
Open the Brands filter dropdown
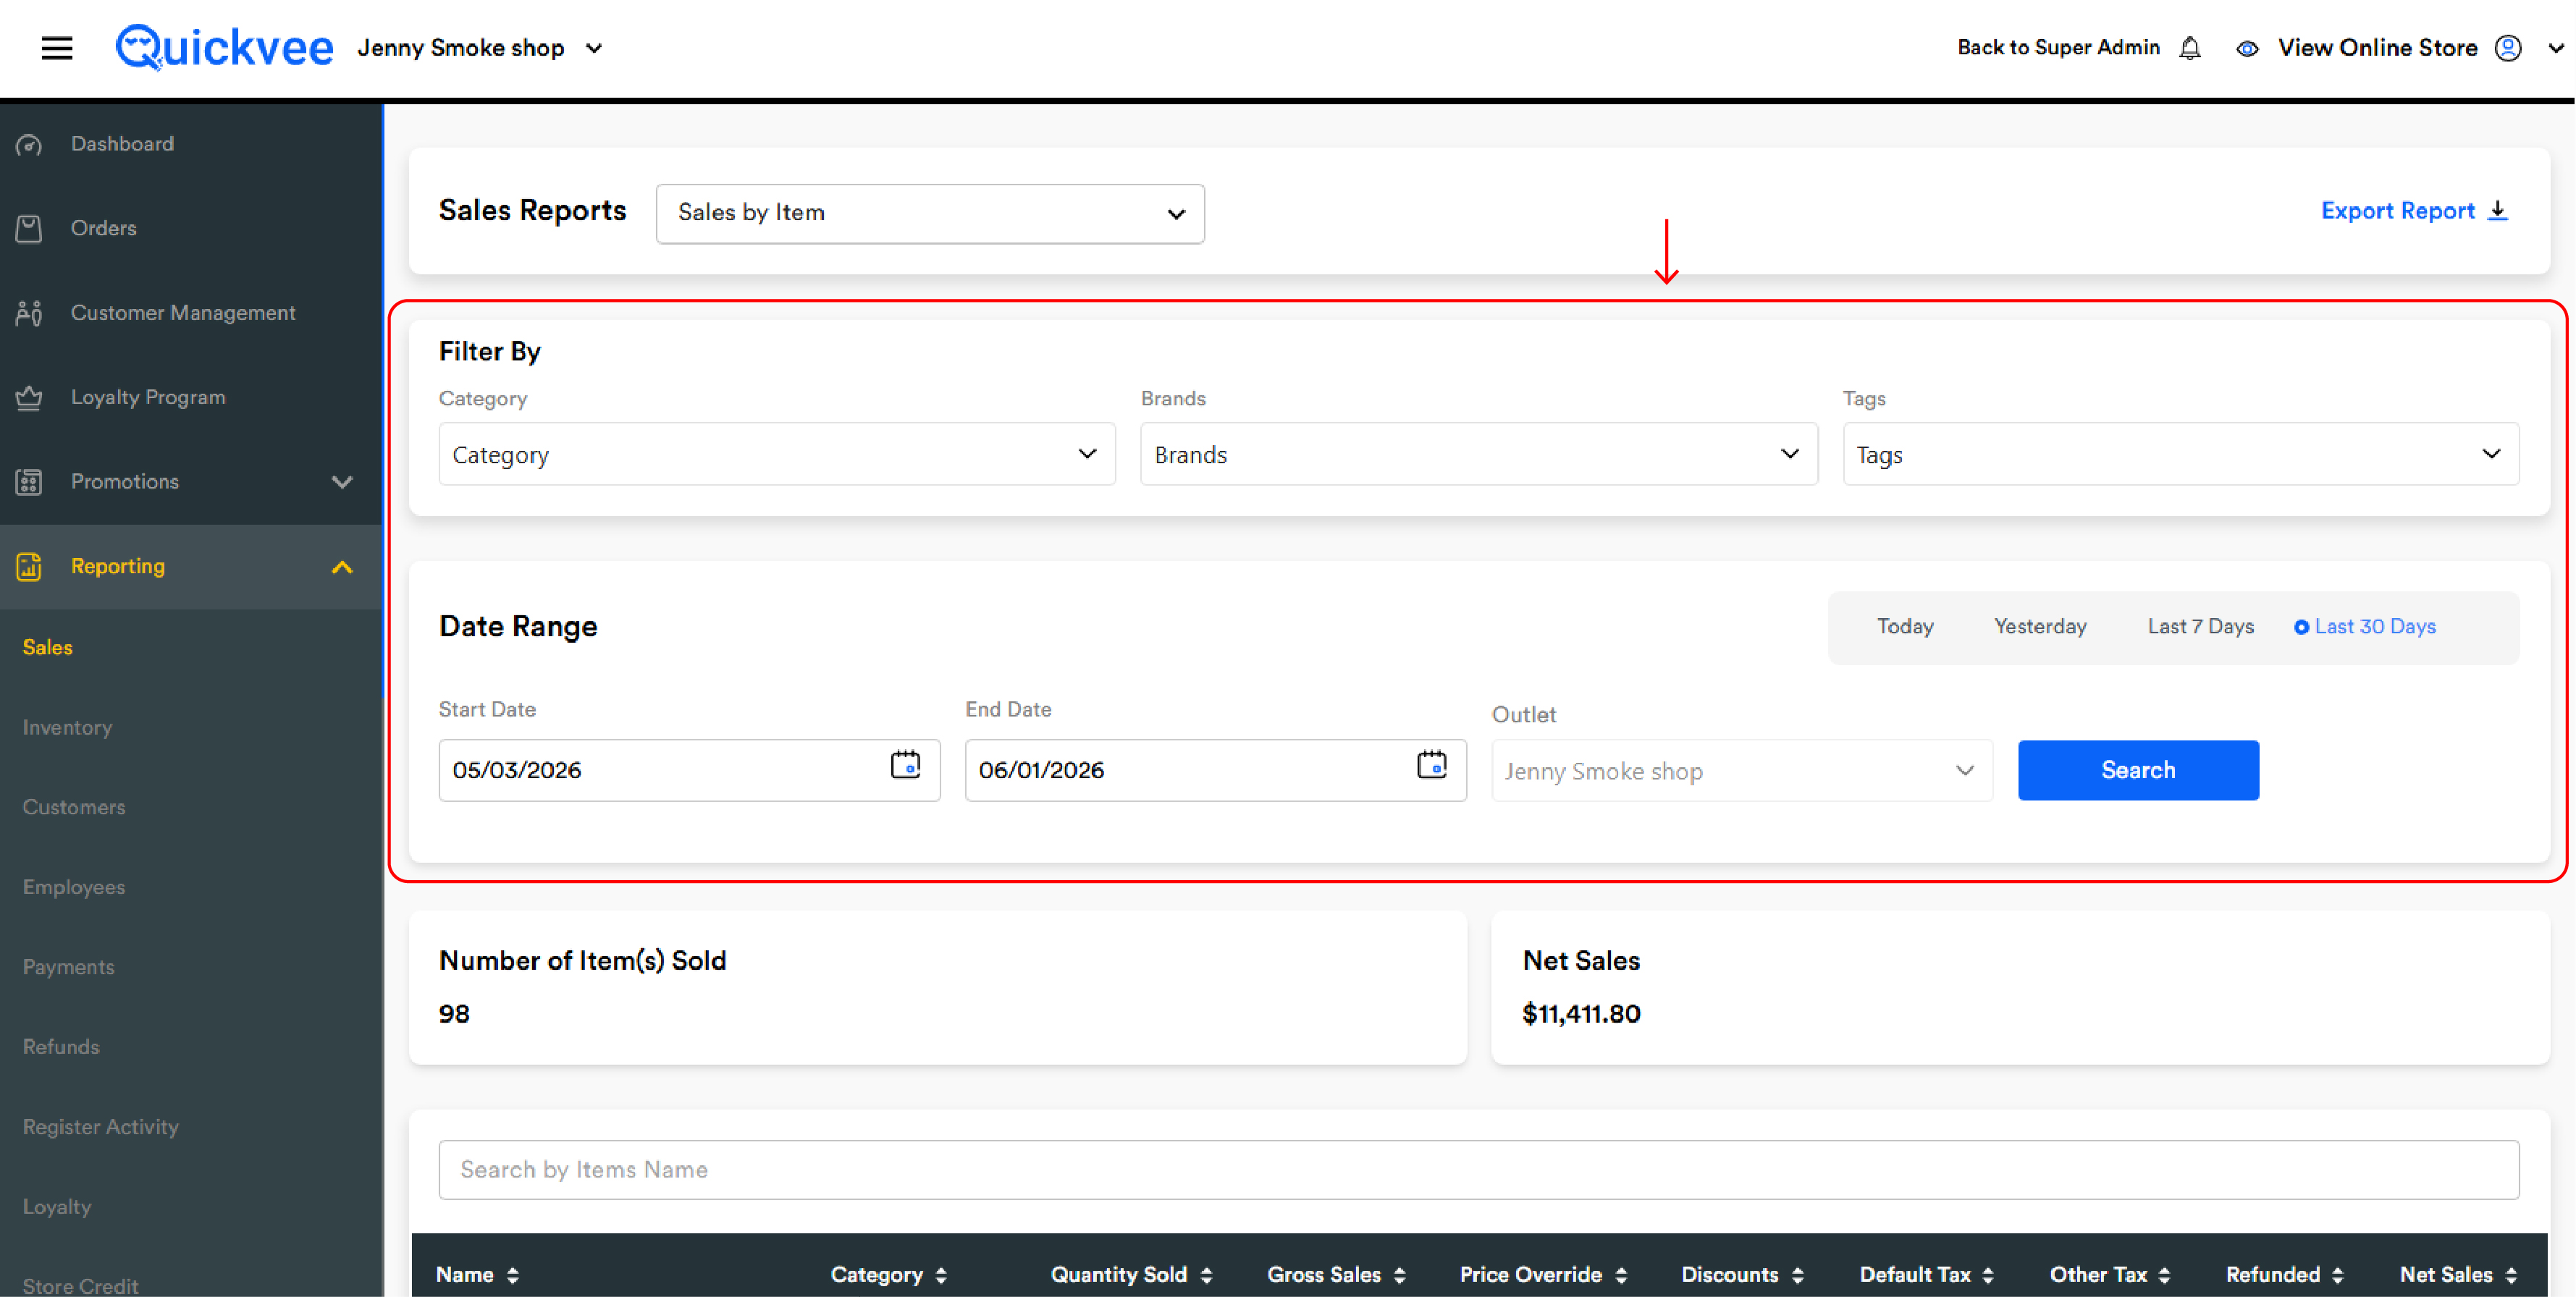1478,454
